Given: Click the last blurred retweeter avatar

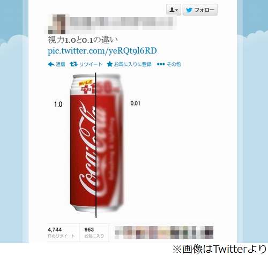Looking at the screenshot, I should pos(209,232).
